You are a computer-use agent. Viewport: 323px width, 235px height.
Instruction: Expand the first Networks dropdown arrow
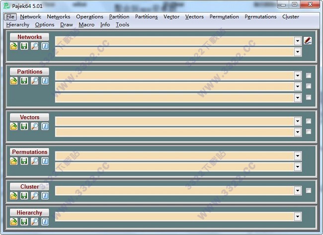(x=298, y=41)
